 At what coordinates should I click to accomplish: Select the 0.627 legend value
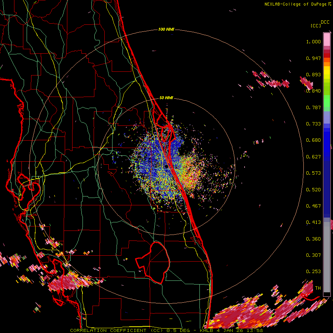[313, 157]
